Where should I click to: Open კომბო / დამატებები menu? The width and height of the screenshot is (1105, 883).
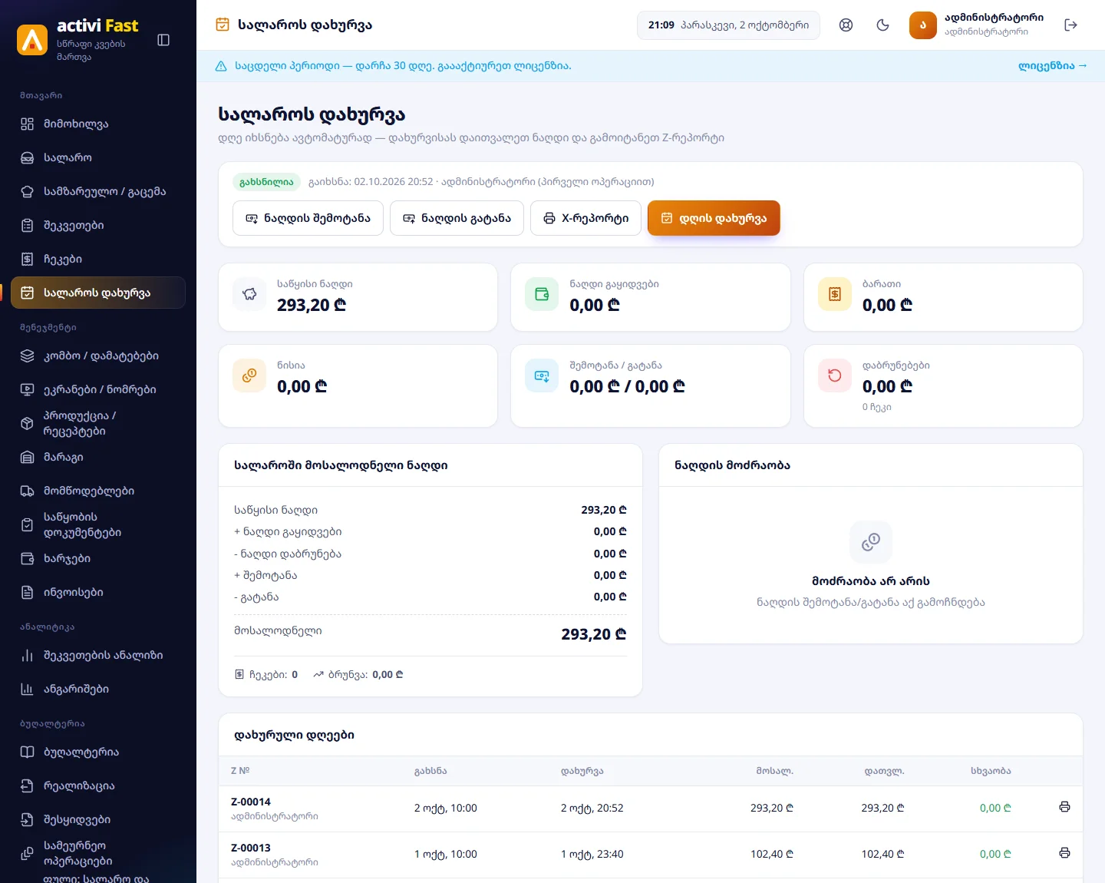(x=98, y=356)
